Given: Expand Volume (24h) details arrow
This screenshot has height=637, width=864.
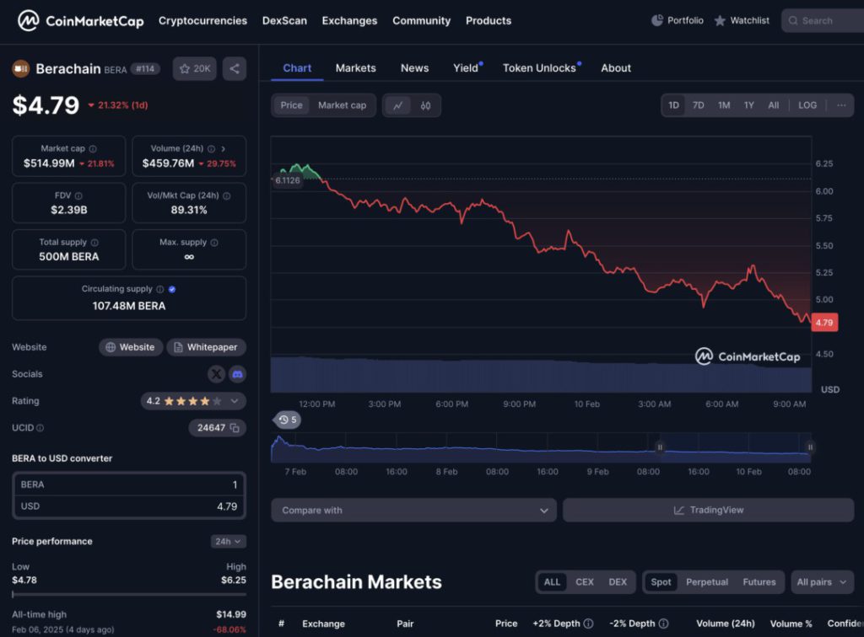Looking at the screenshot, I should pyautogui.click(x=223, y=148).
